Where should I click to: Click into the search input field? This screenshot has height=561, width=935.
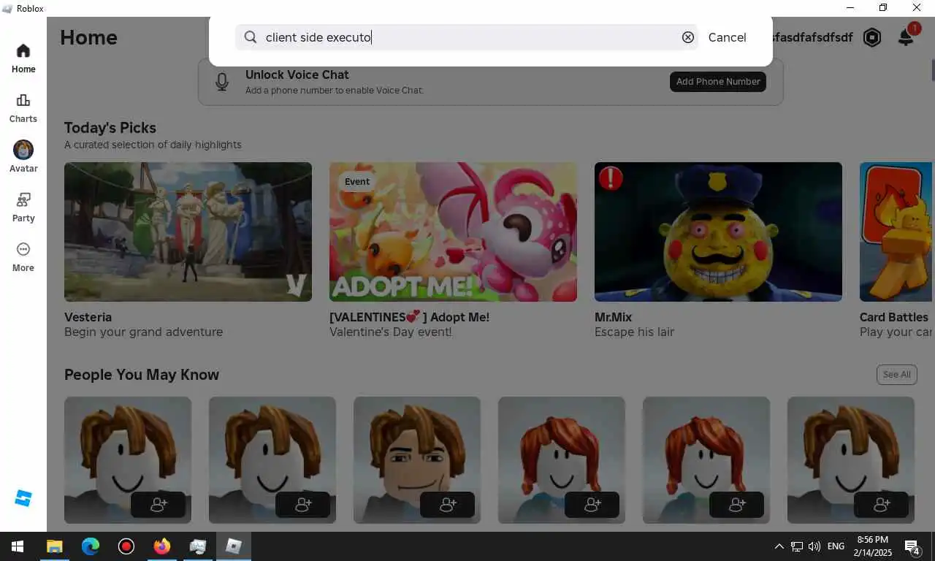tap(466, 37)
